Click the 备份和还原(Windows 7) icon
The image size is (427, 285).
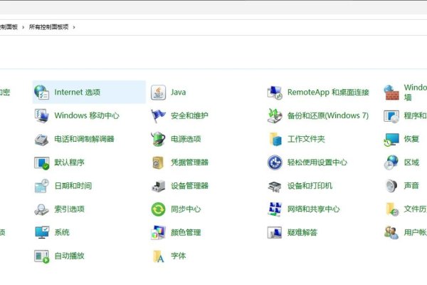[275, 115]
